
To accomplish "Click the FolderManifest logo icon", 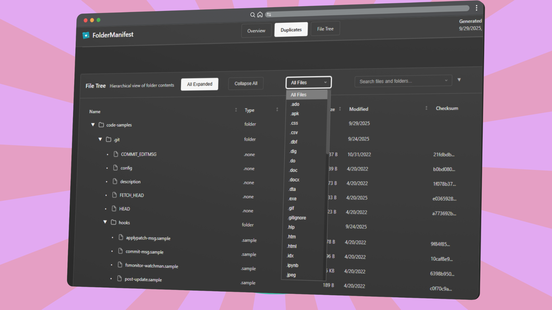I will [x=86, y=35].
